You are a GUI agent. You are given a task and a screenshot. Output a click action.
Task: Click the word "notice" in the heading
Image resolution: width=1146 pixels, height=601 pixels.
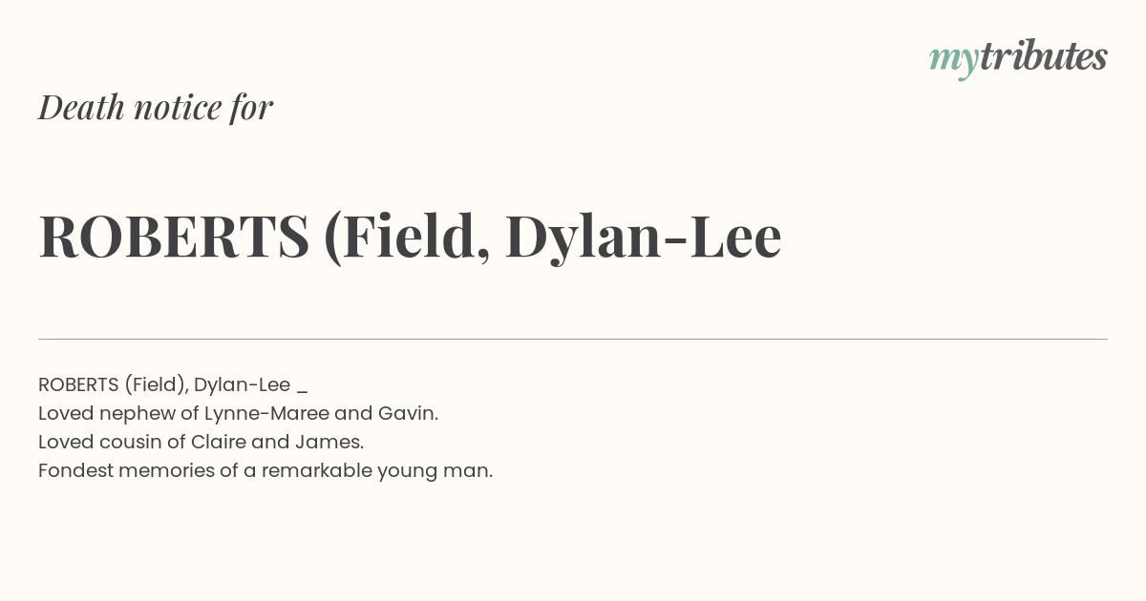tap(178, 107)
